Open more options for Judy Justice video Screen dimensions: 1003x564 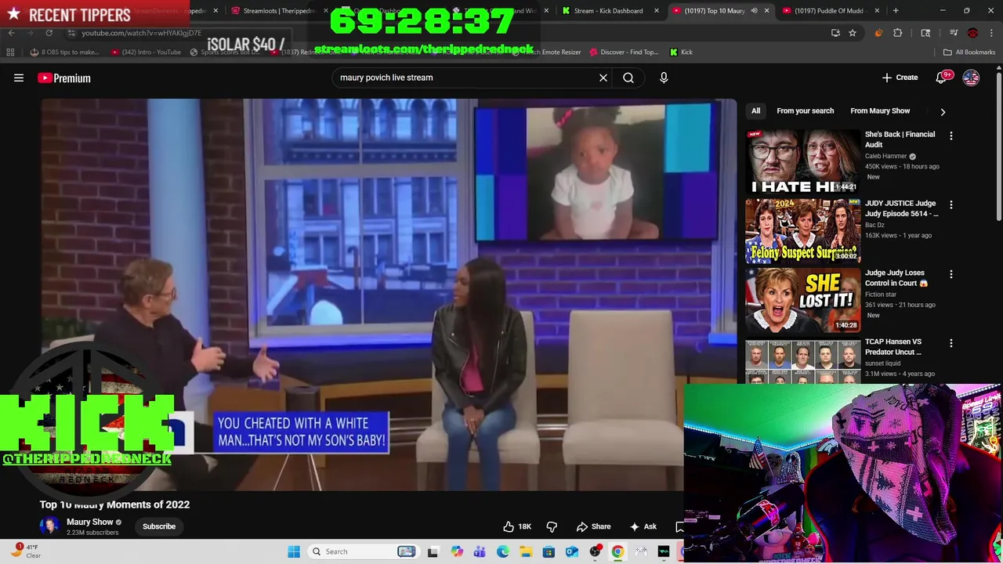click(x=951, y=204)
